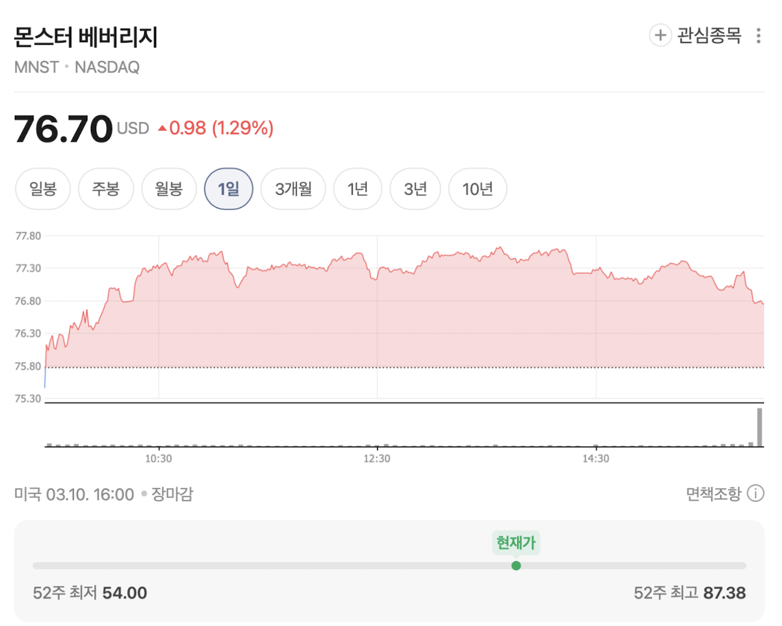View the 10년 ten-year chart
782x626 pixels.
click(x=477, y=189)
